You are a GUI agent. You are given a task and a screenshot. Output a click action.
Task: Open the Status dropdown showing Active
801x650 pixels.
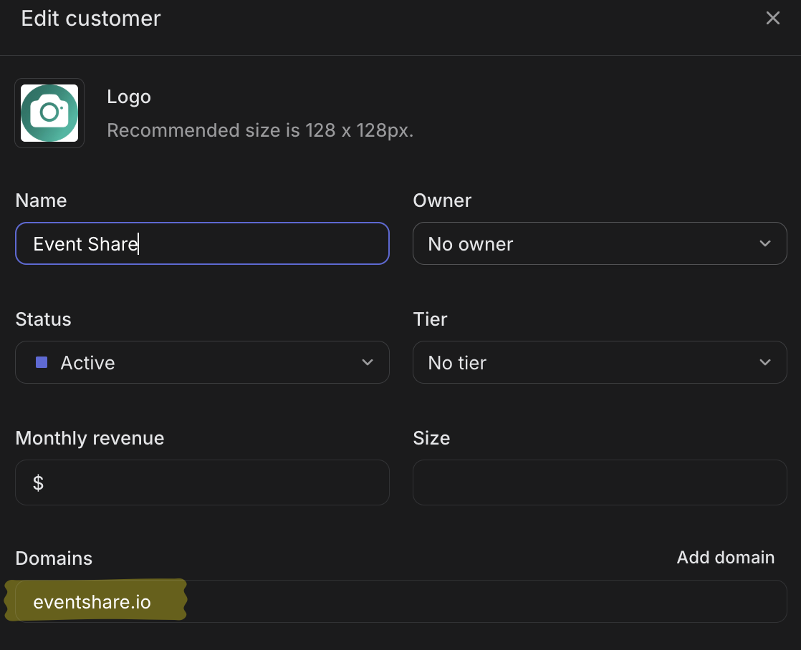[202, 362]
